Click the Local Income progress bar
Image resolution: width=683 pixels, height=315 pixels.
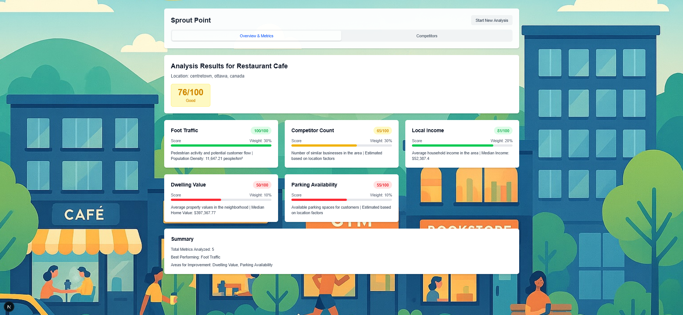click(462, 145)
